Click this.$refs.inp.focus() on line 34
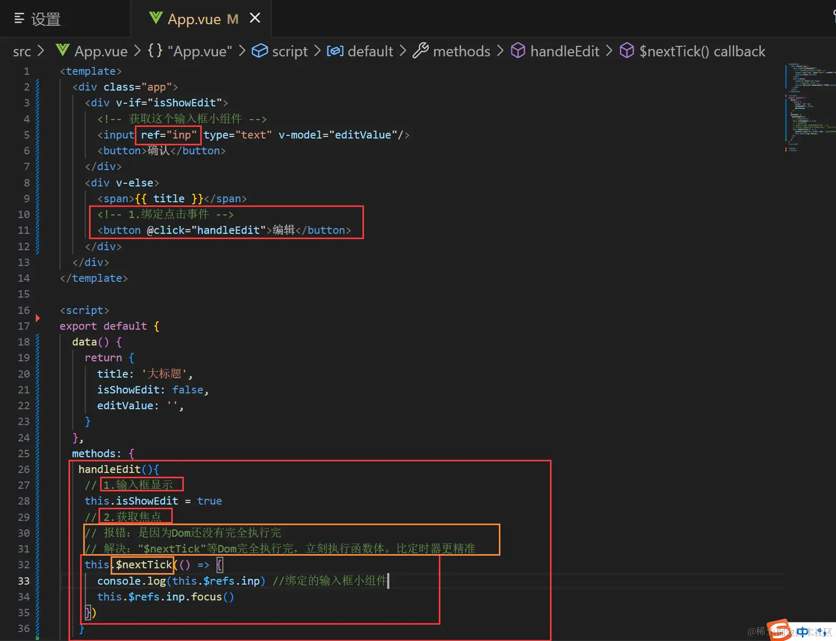 tap(165, 597)
